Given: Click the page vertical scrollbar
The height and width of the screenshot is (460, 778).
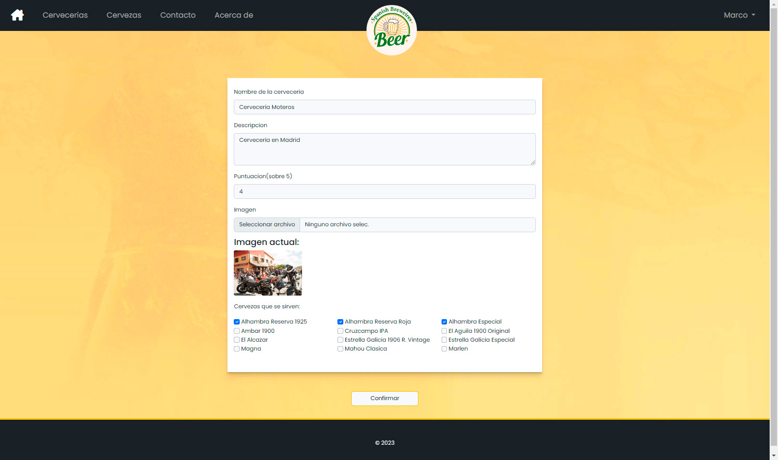Looking at the screenshot, I should coord(774,226).
